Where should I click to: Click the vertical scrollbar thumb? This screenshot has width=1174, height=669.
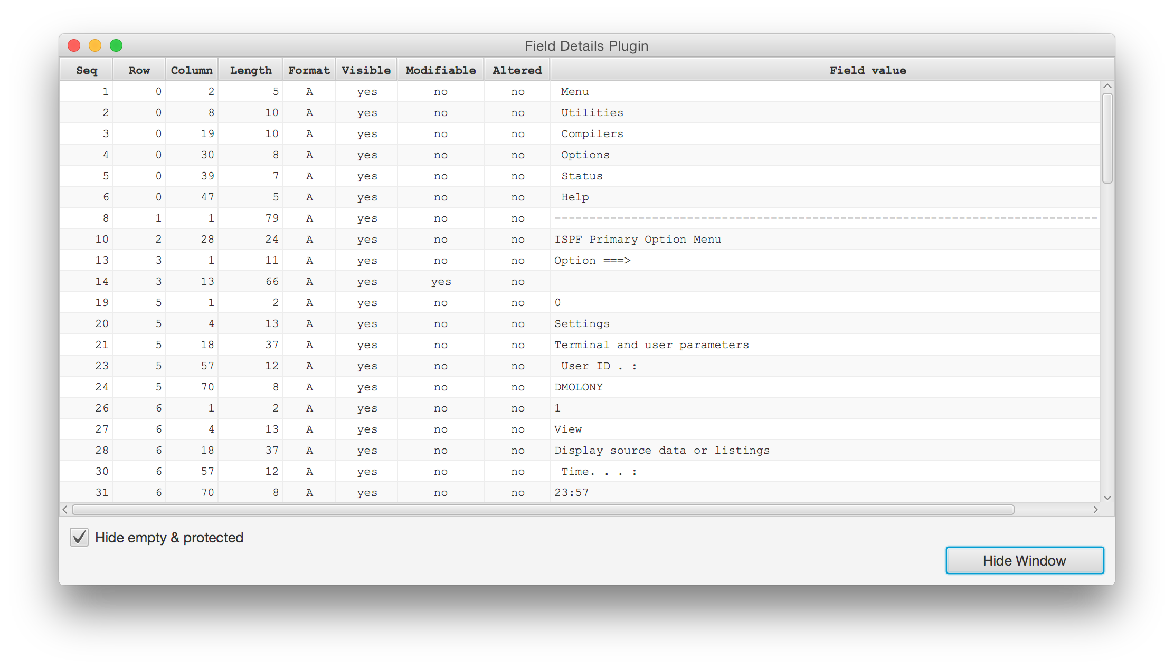1107,138
